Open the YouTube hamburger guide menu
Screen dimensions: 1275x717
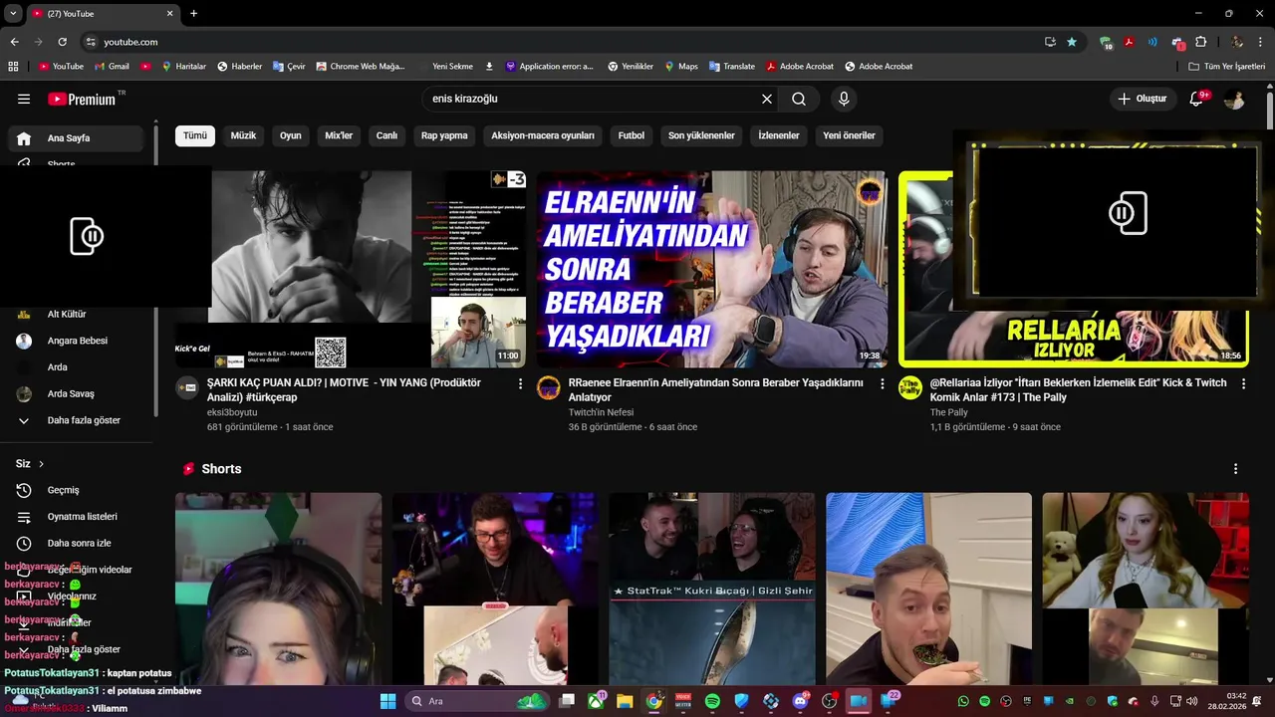pyautogui.click(x=24, y=99)
